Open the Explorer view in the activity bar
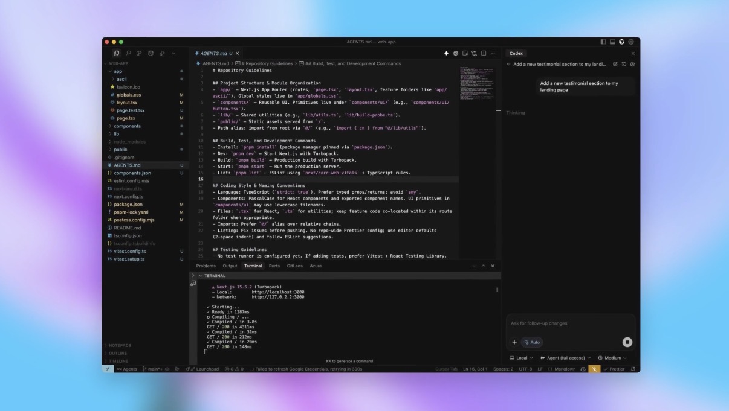 117,53
